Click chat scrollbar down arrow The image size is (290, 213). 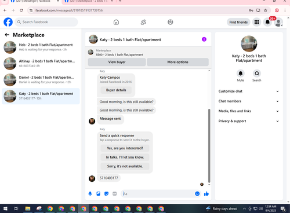click(x=209, y=185)
